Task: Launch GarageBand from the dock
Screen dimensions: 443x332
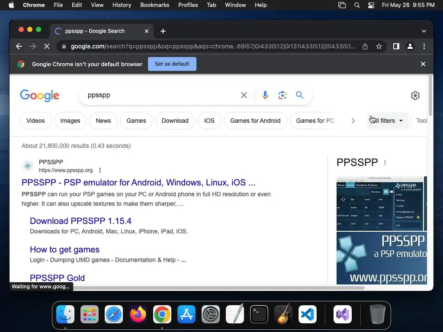Action: tap(283, 314)
